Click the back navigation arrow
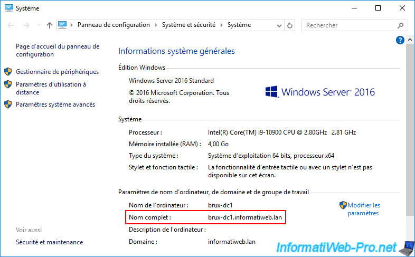 point(11,25)
